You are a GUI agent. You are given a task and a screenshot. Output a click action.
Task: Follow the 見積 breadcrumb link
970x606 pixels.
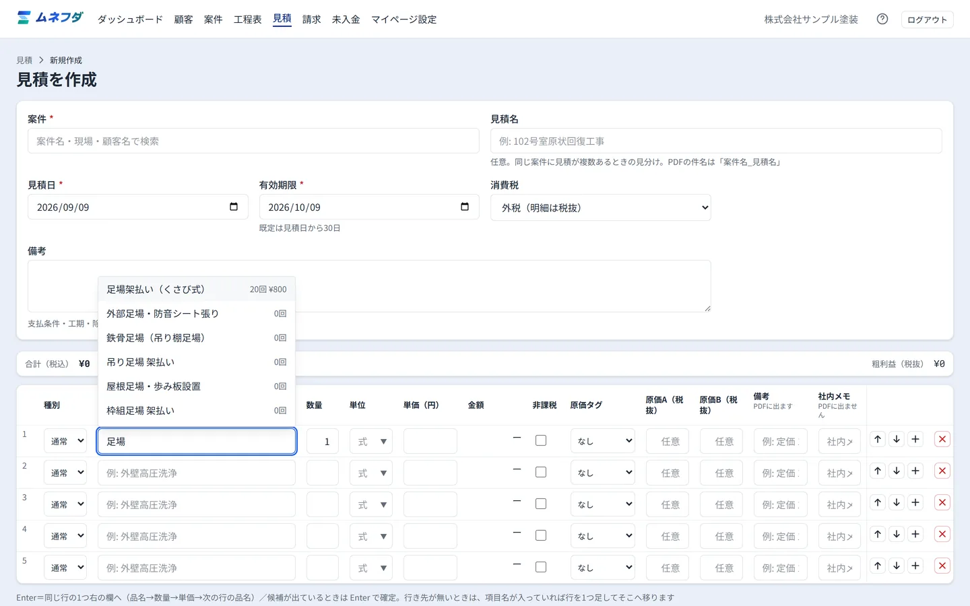pos(24,60)
